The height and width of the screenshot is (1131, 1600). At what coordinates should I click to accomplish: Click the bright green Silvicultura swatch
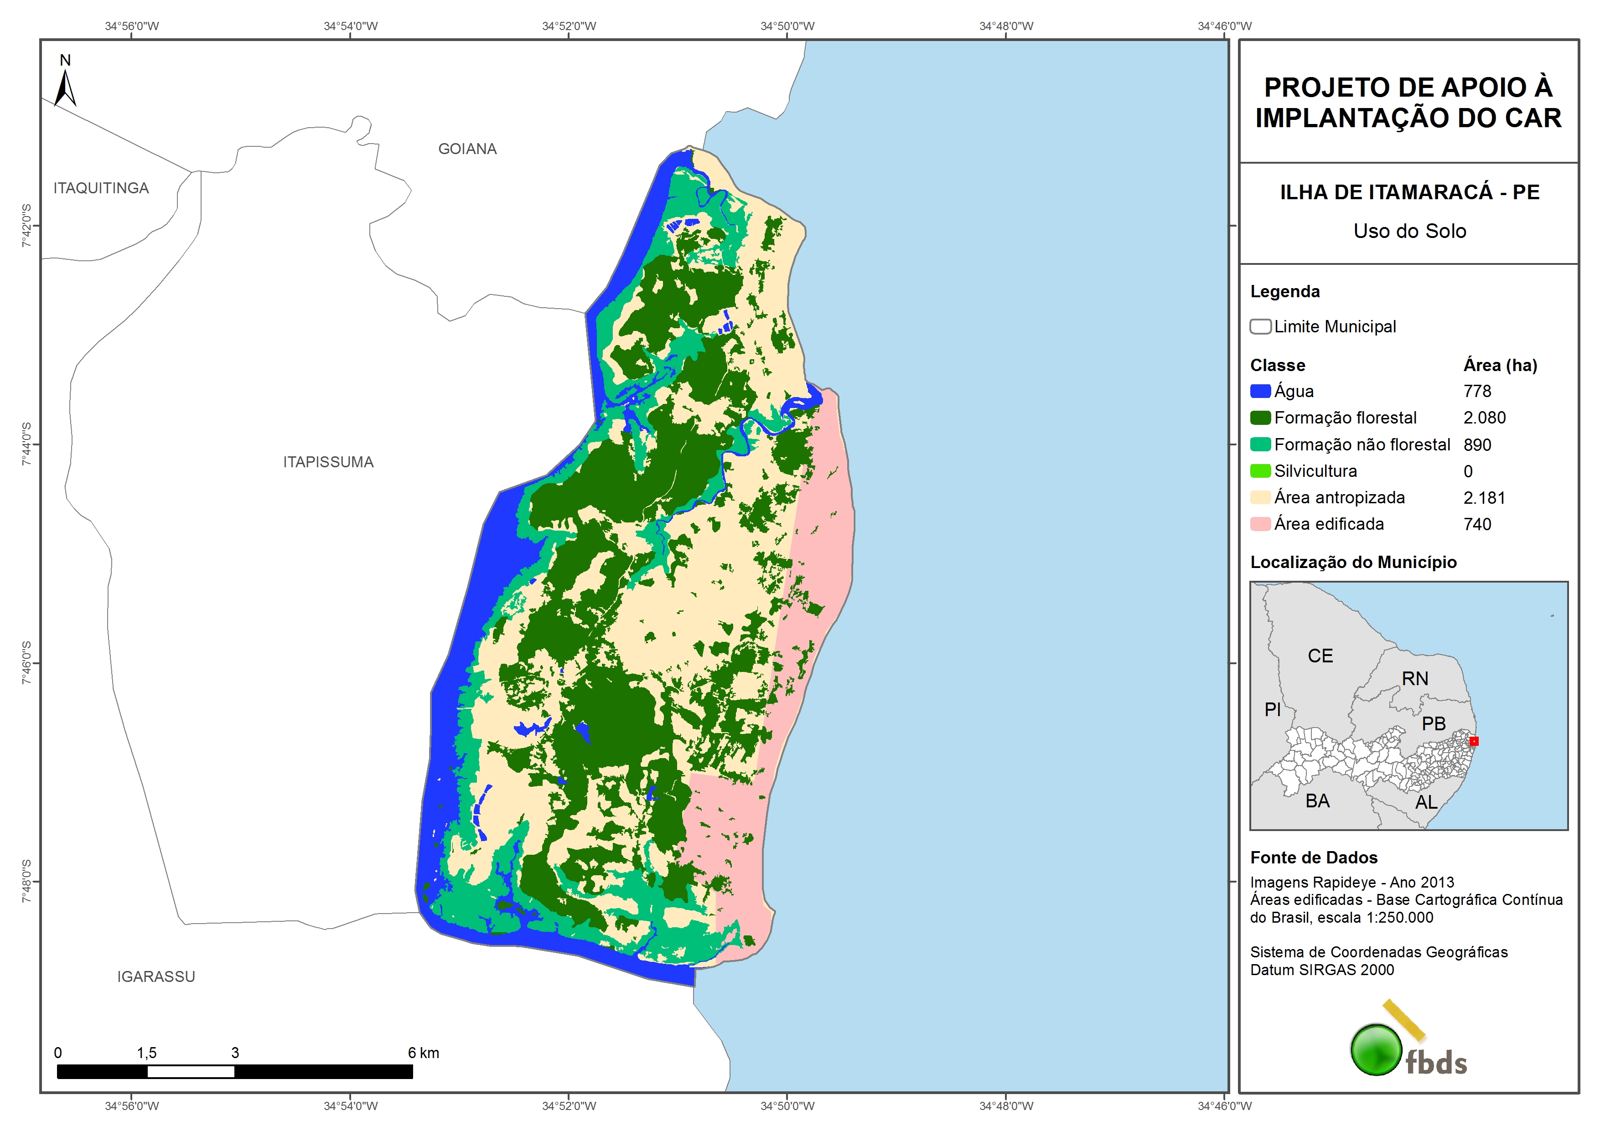pos(1260,471)
